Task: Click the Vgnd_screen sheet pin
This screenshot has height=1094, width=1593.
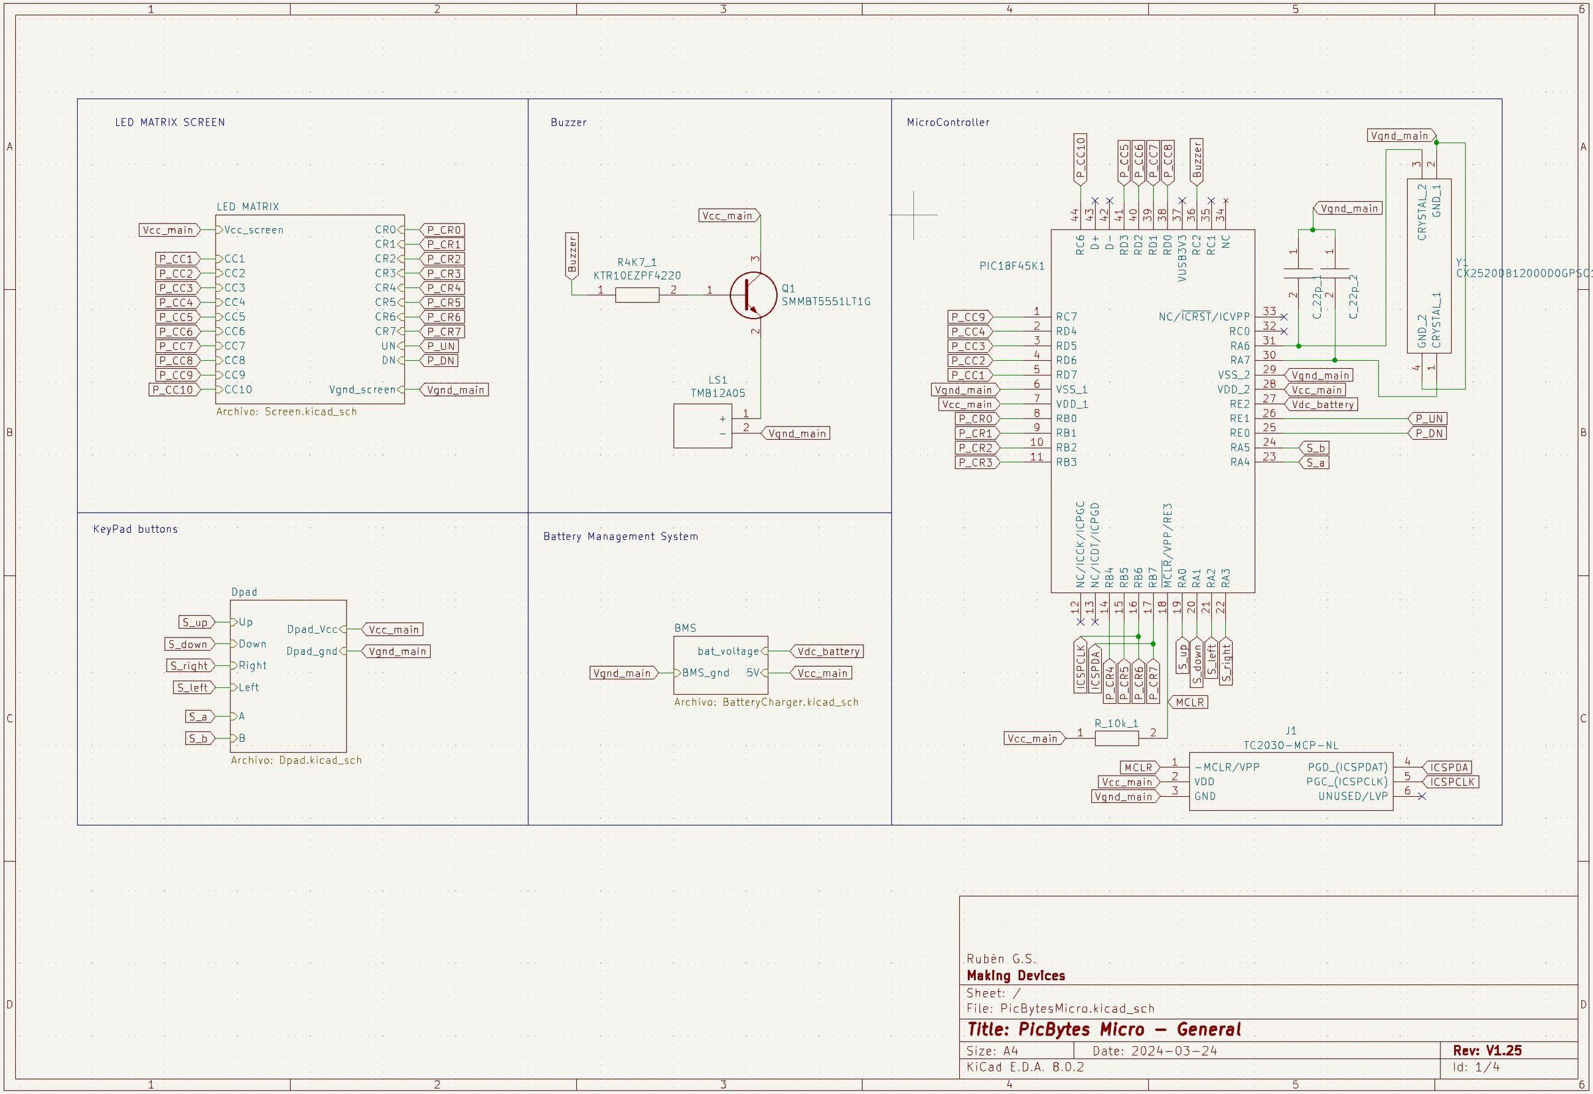Action: click(x=366, y=390)
